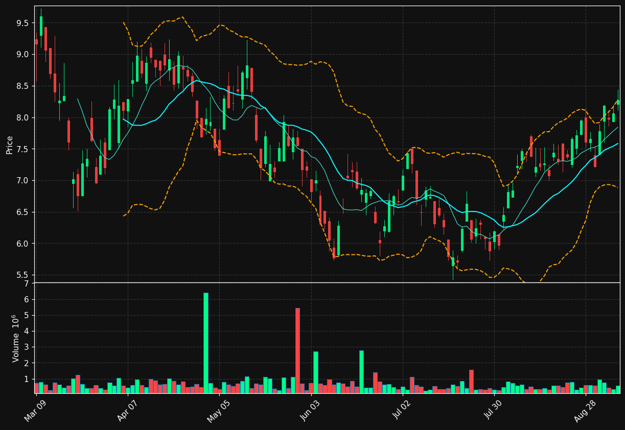The height and width of the screenshot is (430, 625).
Task: Select the 8.5 price tick label
Action: pyautogui.click(x=22, y=86)
